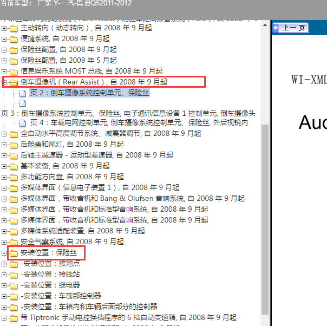Click folder icon of -安装位置：车前部控制器
This screenshot has width=327, height=326.
coord(14,297)
